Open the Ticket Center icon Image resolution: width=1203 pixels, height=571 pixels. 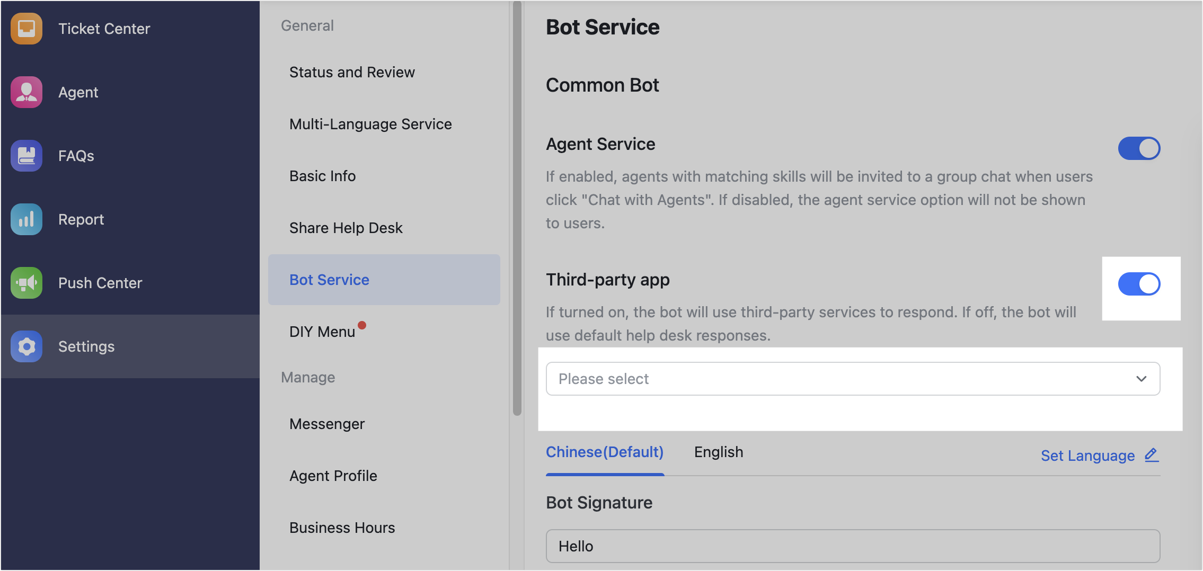[25, 29]
